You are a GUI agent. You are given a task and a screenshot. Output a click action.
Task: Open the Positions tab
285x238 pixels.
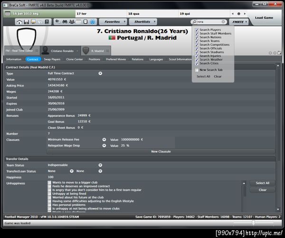[95, 59]
